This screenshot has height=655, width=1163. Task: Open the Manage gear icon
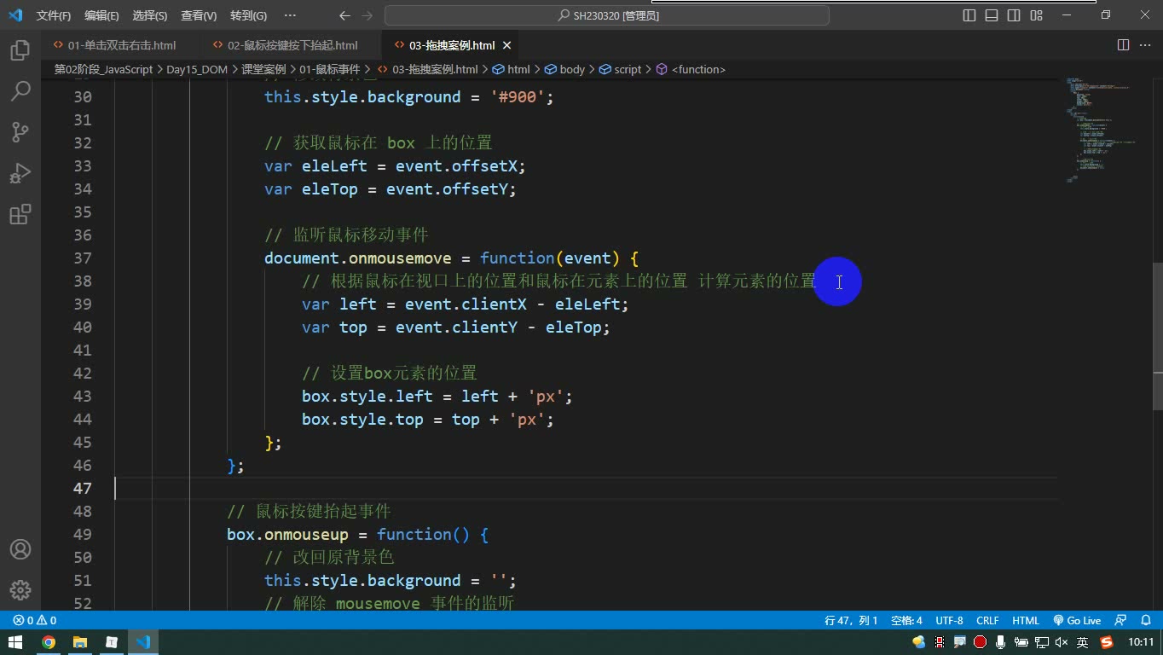coord(20,589)
